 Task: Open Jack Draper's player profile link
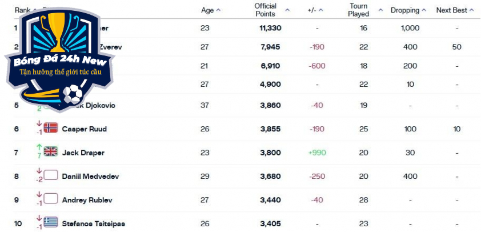click(x=83, y=153)
